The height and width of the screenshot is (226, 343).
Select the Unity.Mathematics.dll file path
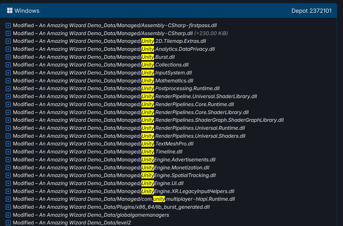pos(116,81)
